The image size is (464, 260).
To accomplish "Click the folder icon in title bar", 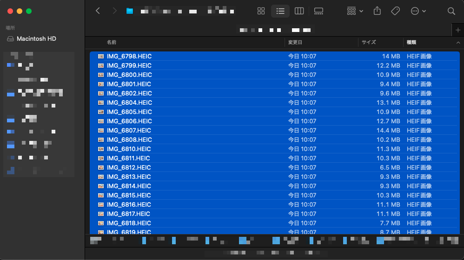I will click(130, 11).
